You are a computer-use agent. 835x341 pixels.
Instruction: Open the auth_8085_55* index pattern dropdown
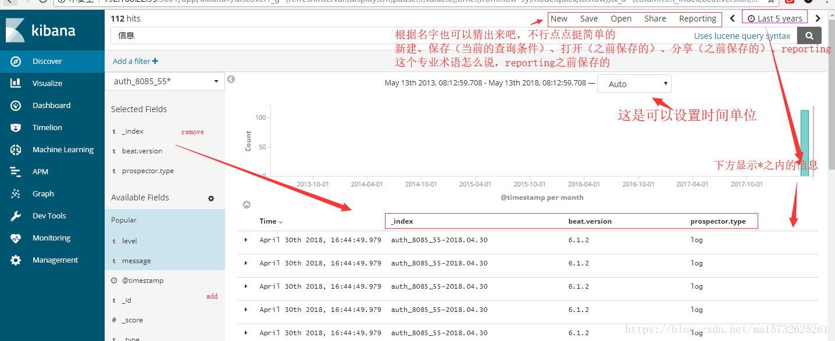coord(165,81)
